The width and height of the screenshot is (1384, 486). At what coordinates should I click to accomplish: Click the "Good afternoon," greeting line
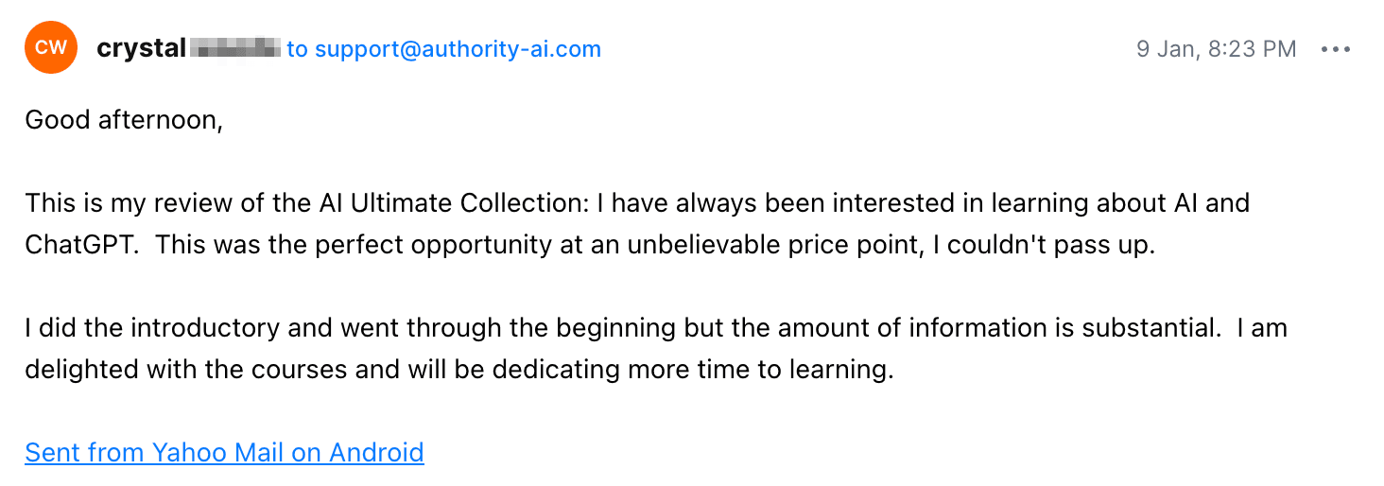pos(124,121)
